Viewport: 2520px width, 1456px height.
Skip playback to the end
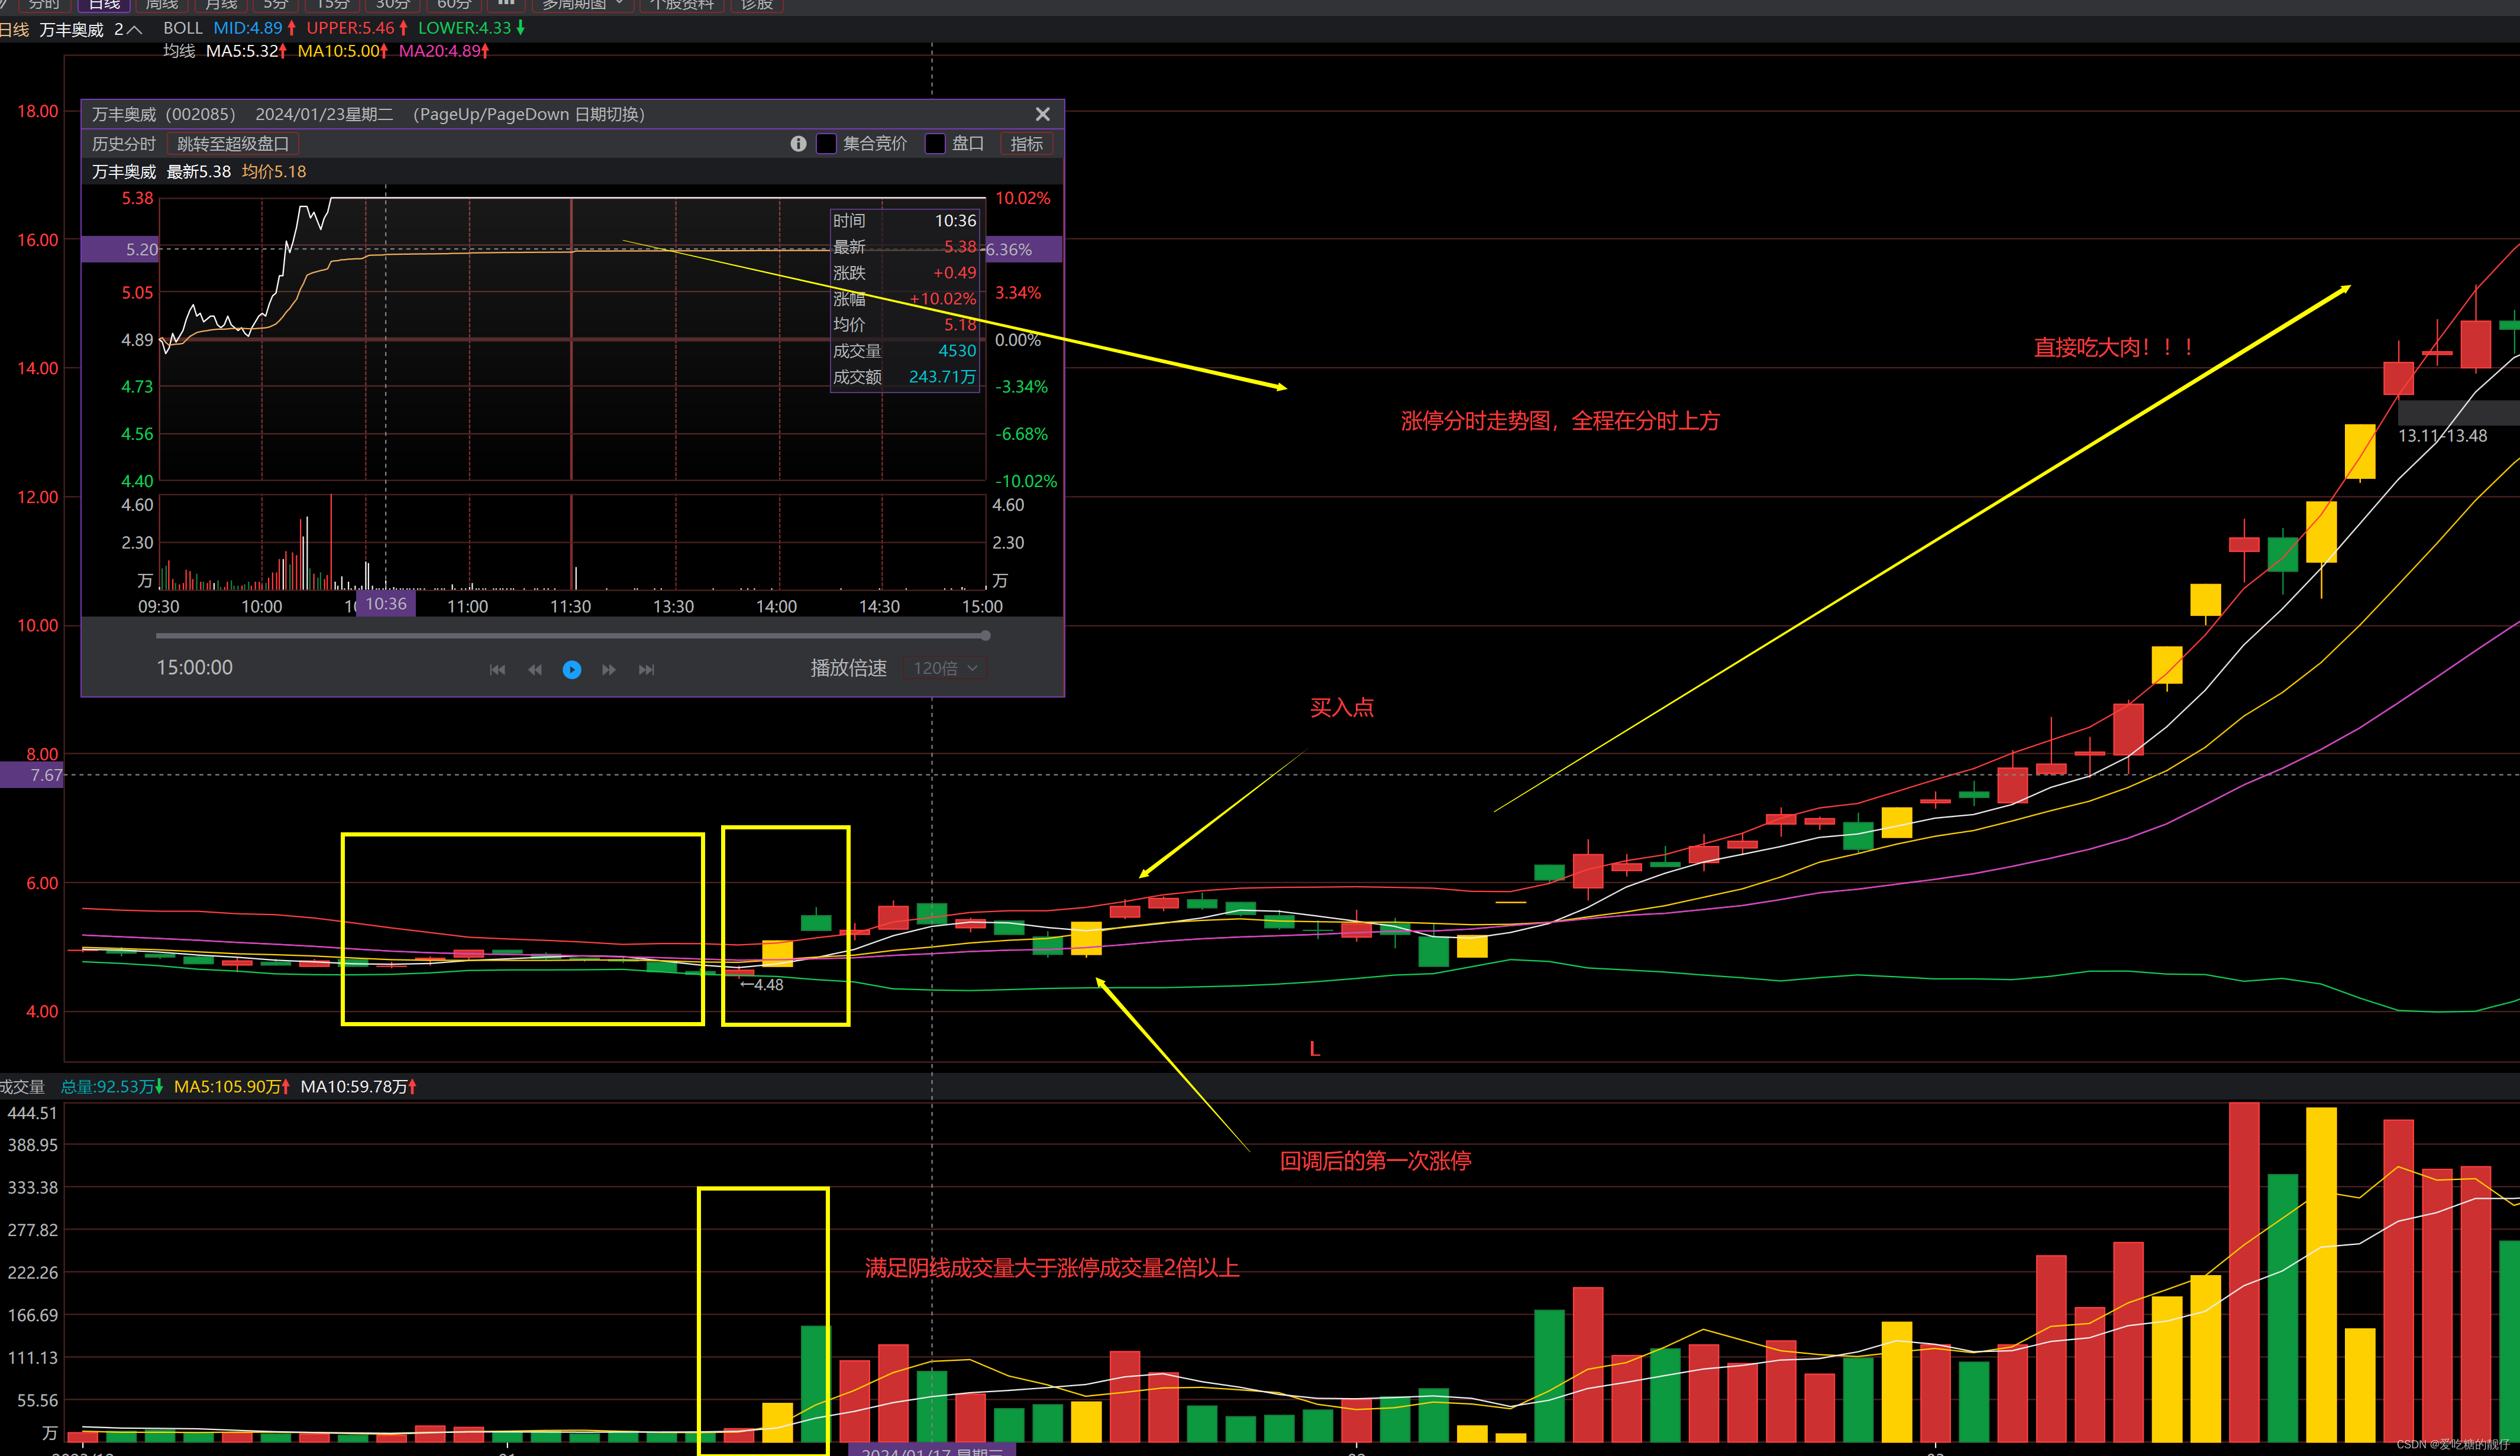click(647, 670)
